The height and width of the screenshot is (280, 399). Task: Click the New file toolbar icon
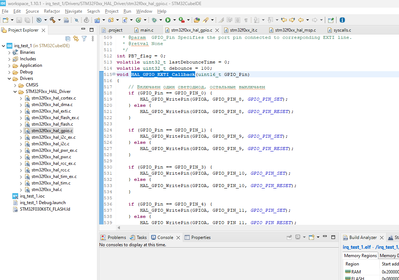(5, 20)
